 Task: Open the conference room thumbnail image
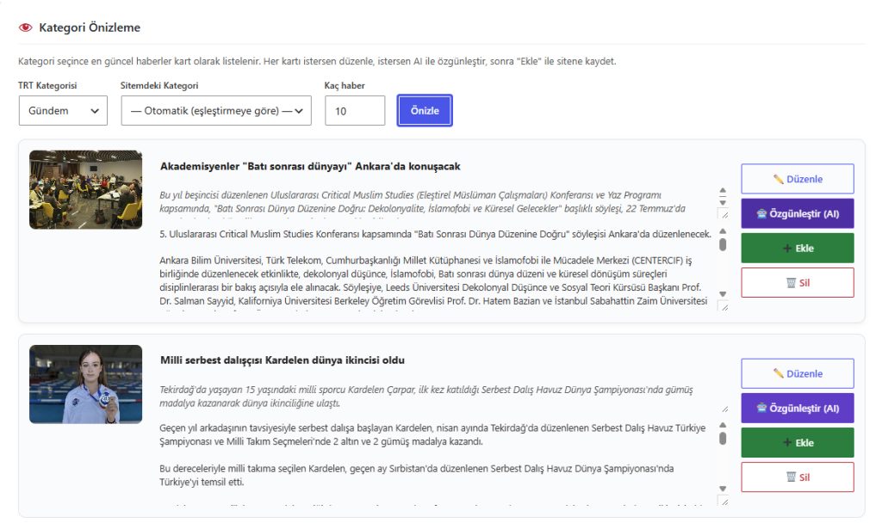[85, 190]
